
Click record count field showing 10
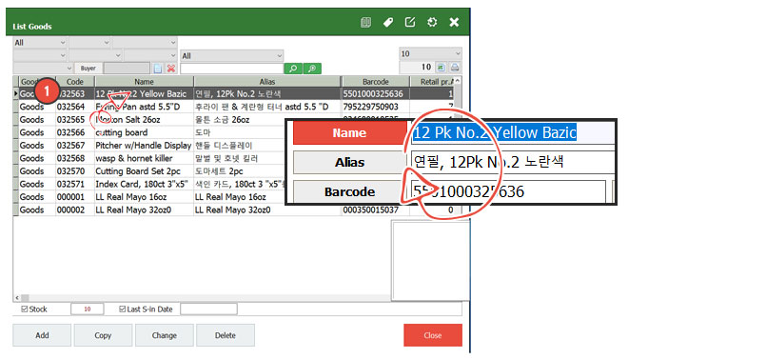pyautogui.click(x=417, y=68)
